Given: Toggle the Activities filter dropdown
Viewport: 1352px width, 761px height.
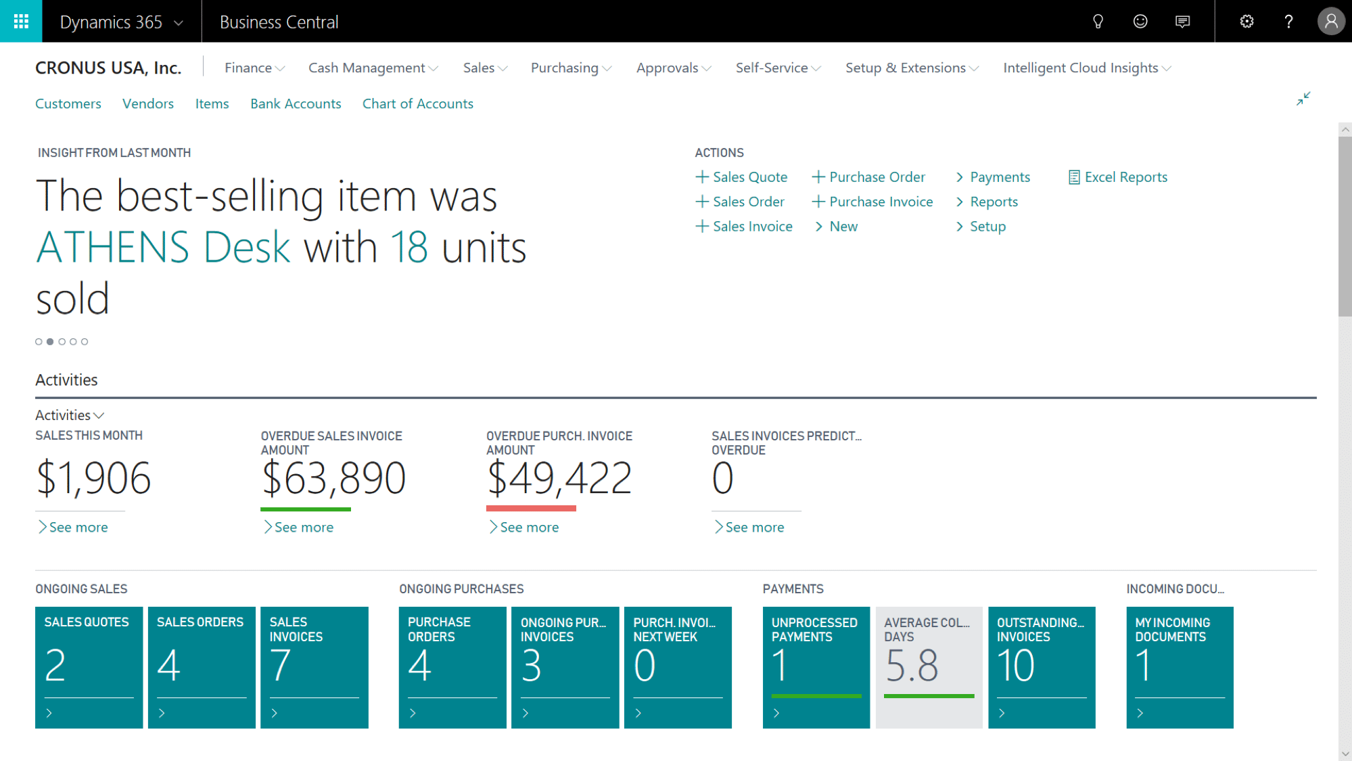Looking at the screenshot, I should pos(70,415).
